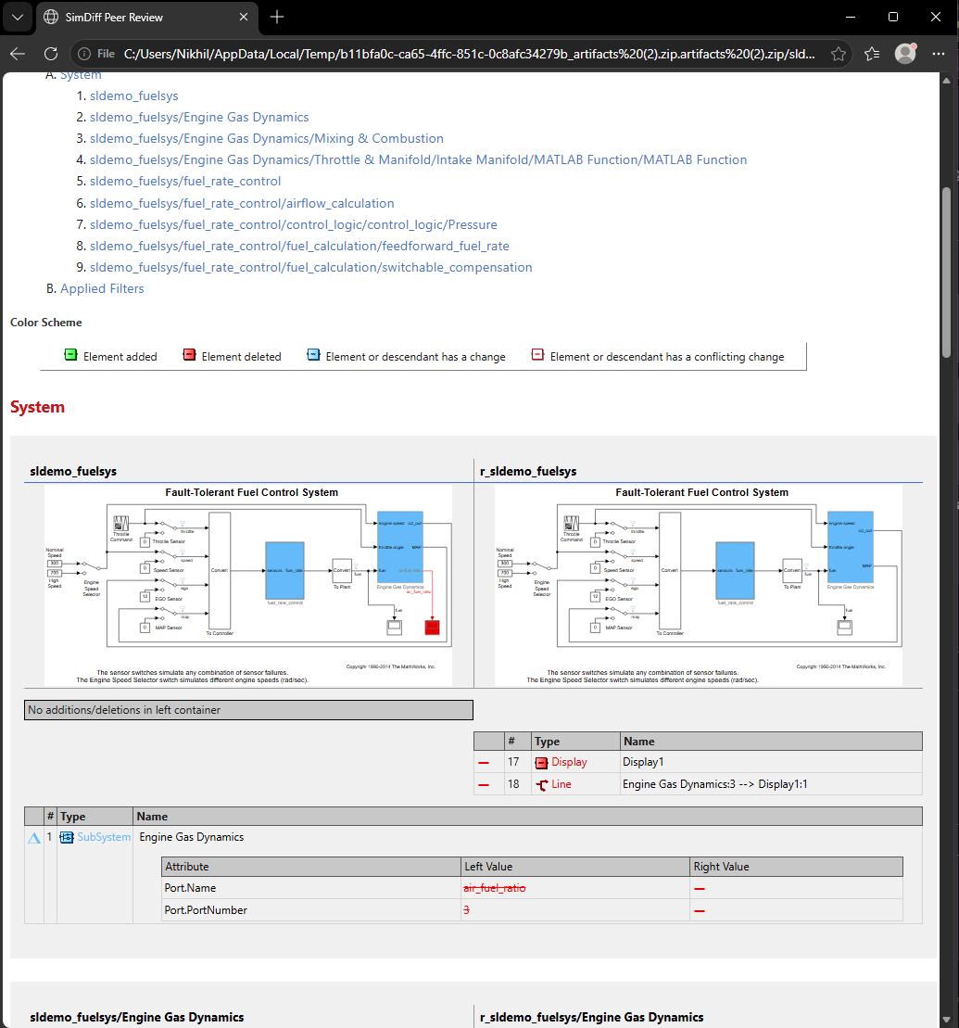Click the conflicting change legend icon
This screenshot has width=959, height=1028.
pyautogui.click(x=537, y=355)
